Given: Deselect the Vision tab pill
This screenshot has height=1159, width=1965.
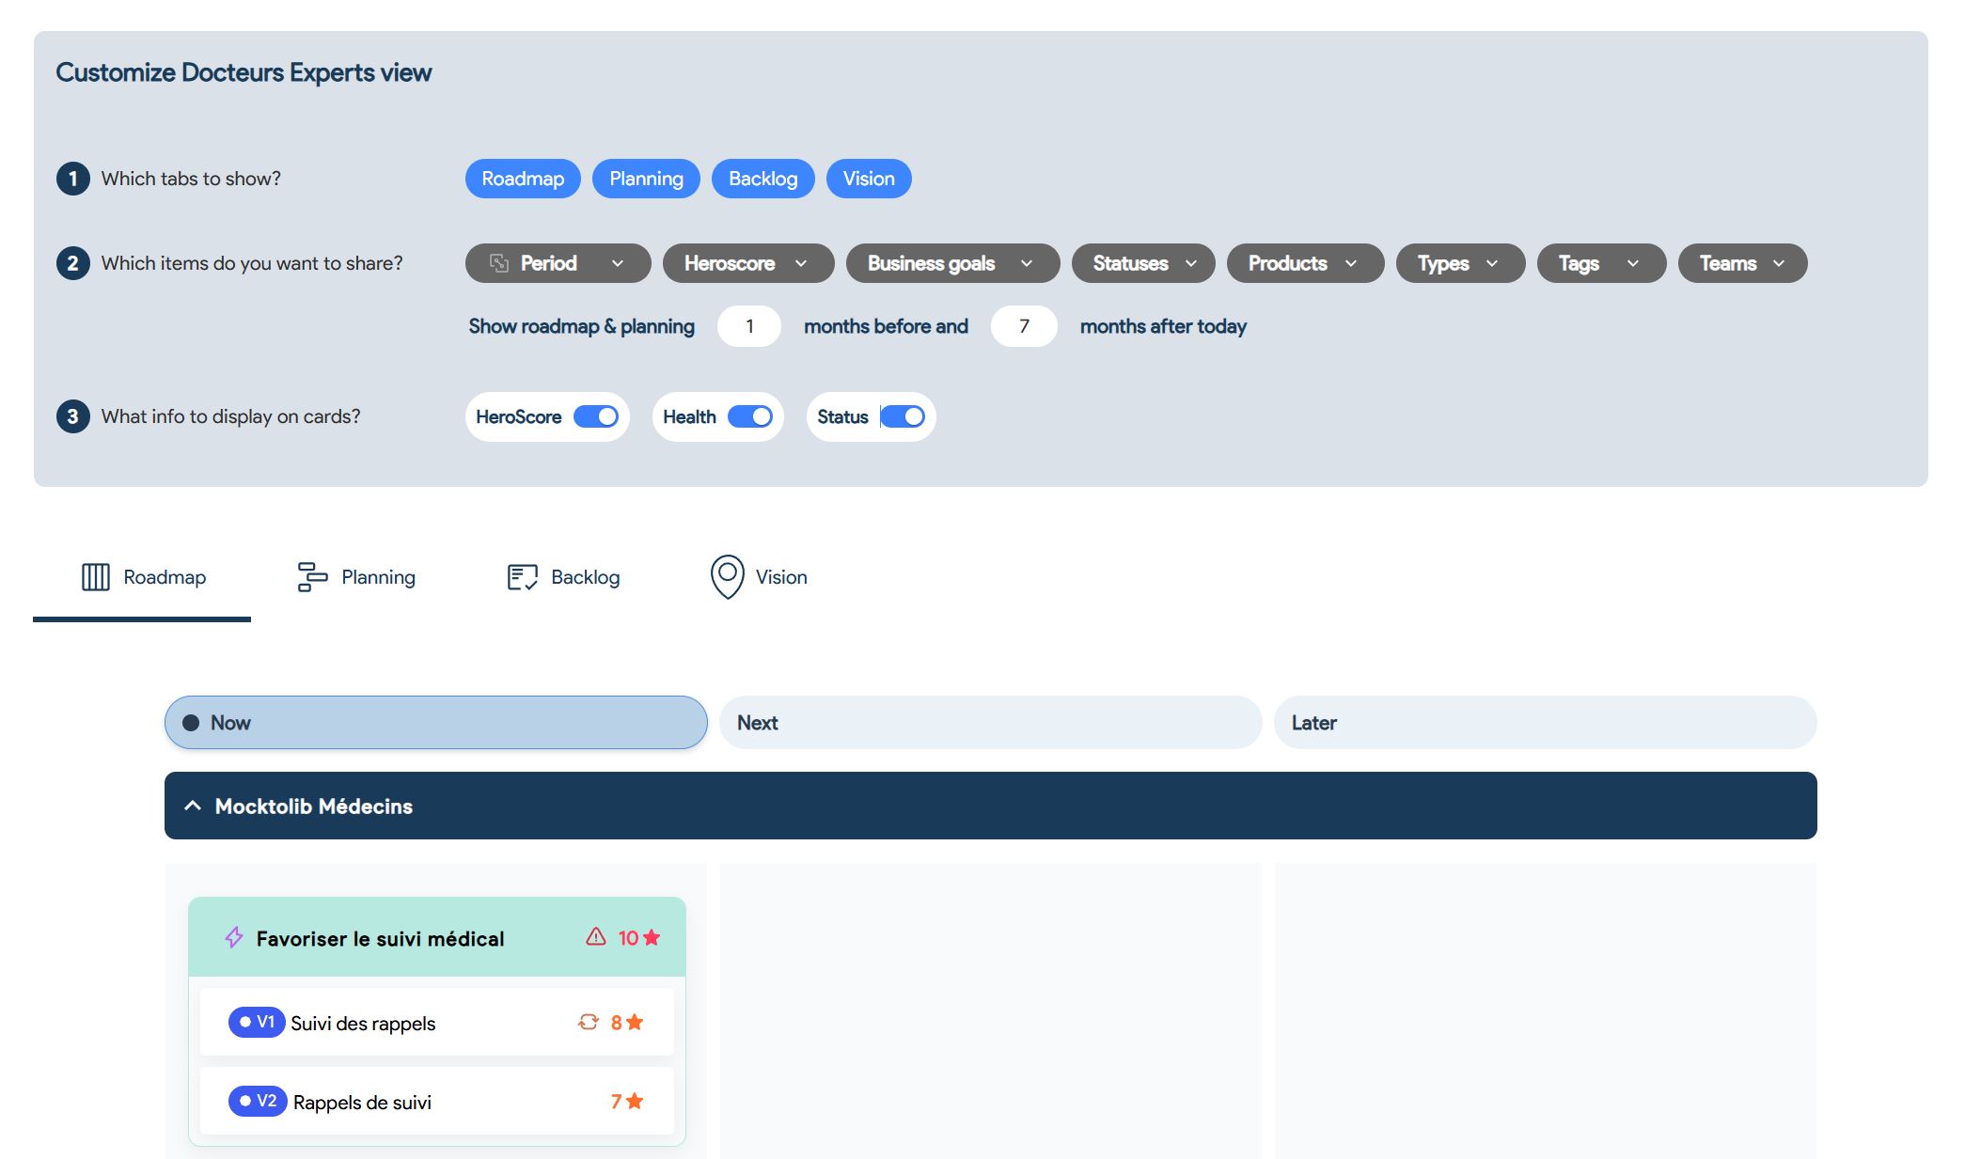Looking at the screenshot, I should click(868, 179).
